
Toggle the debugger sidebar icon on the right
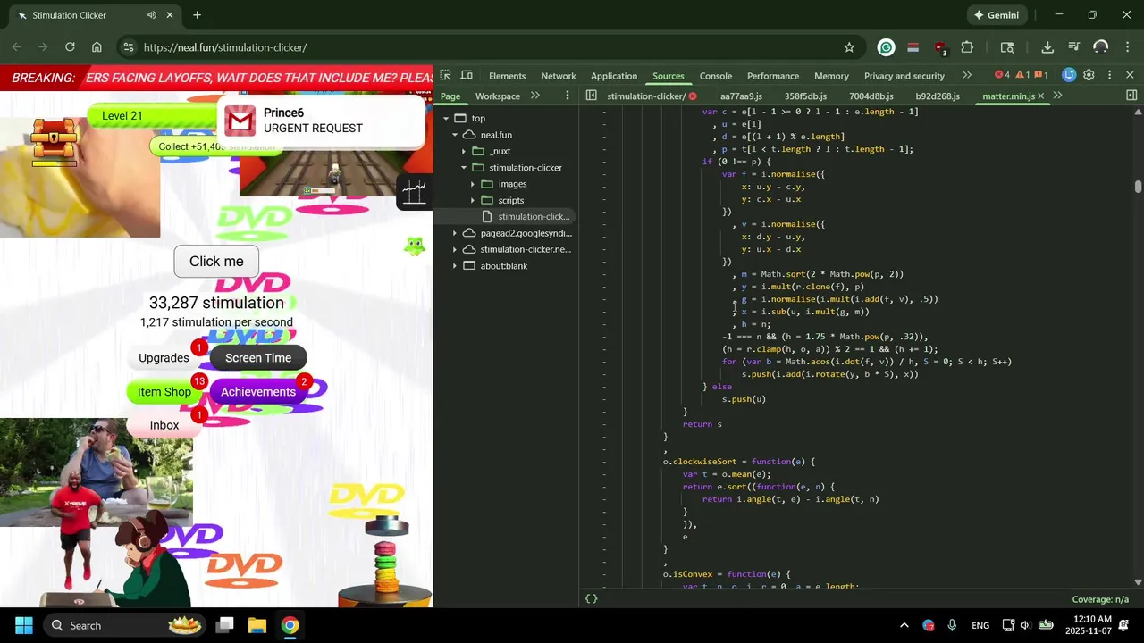(1131, 96)
